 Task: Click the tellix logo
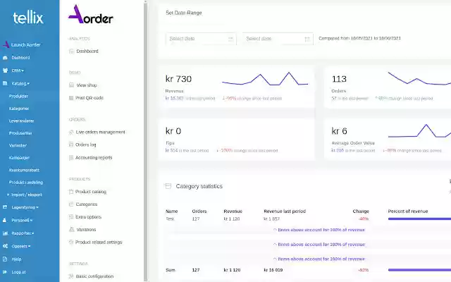28,18
